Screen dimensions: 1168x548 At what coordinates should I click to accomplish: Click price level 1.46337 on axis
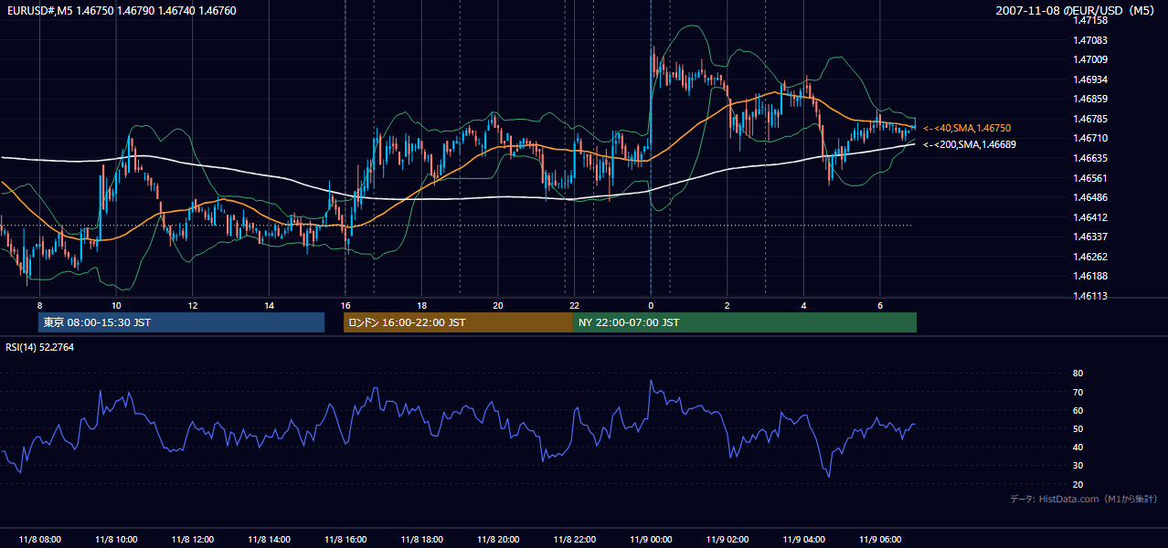pos(1090,237)
